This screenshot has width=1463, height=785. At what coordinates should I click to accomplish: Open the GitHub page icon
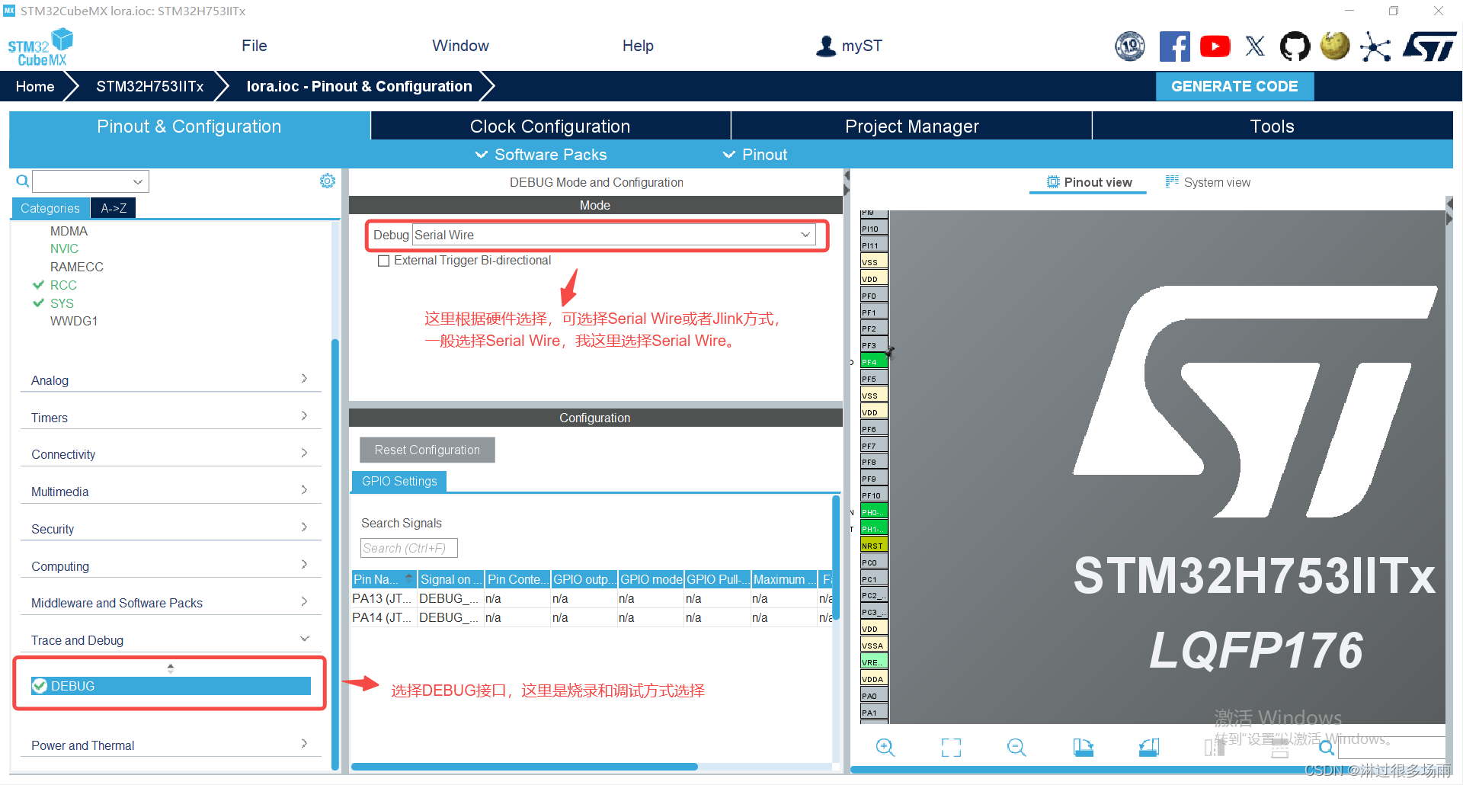pyautogui.click(x=1295, y=46)
